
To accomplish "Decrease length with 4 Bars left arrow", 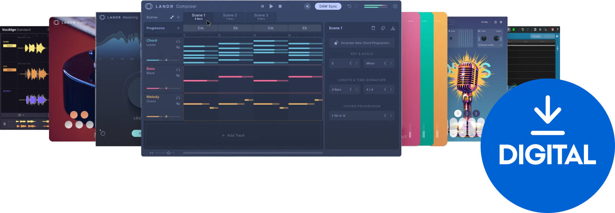I will (350, 89).
